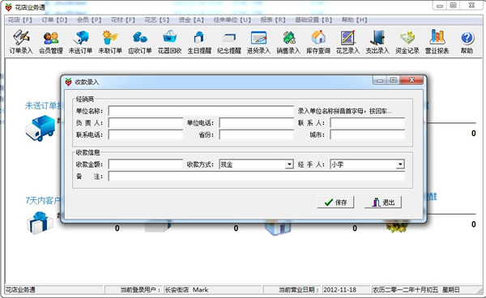Open the 资金 [A] menu

191,19
